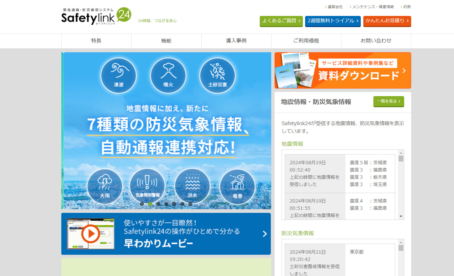454x276 pixels.
Task: Click the 東京都 weather alert text
Action: [x=357, y=252]
